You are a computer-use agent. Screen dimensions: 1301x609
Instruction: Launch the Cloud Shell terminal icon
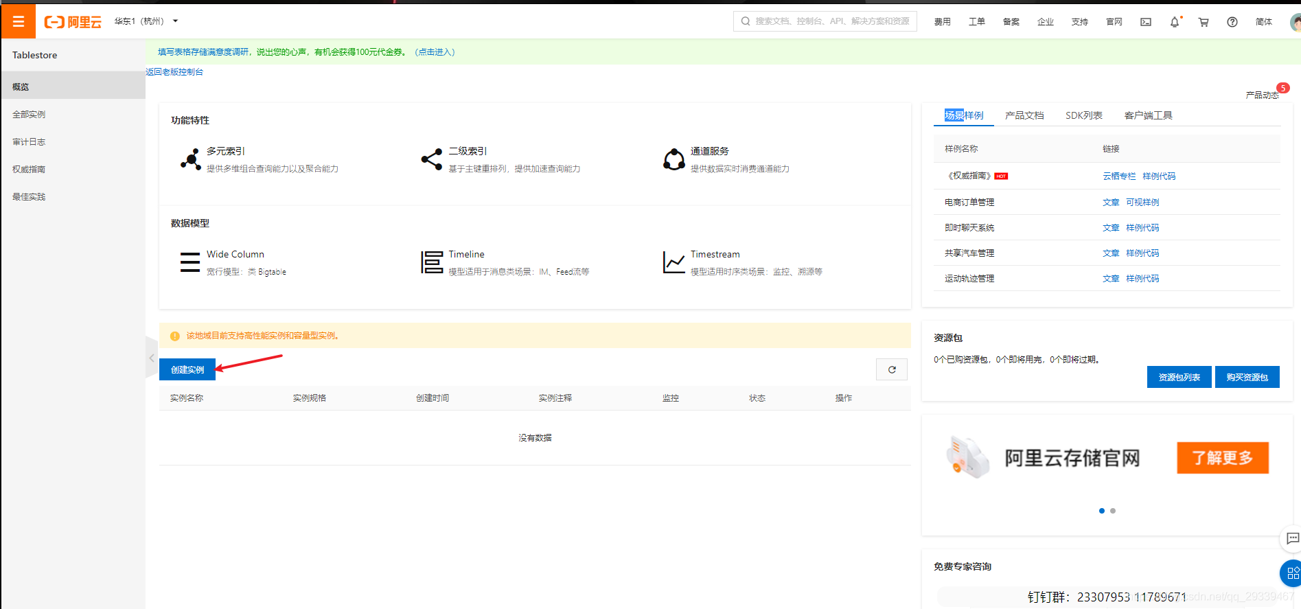[1146, 22]
